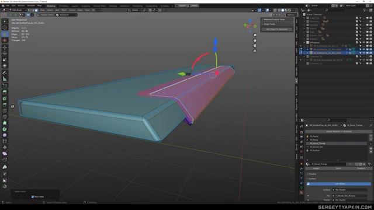Click Set Origin To Selected button
This screenshot has height=210, width=374.
[276, 29]
